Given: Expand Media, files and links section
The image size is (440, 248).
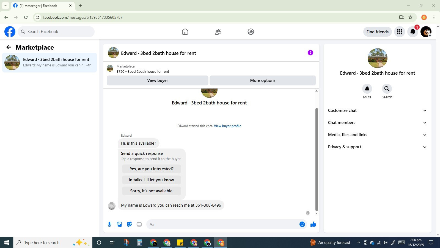Looking at the screenshot, I should pos(377,135).
